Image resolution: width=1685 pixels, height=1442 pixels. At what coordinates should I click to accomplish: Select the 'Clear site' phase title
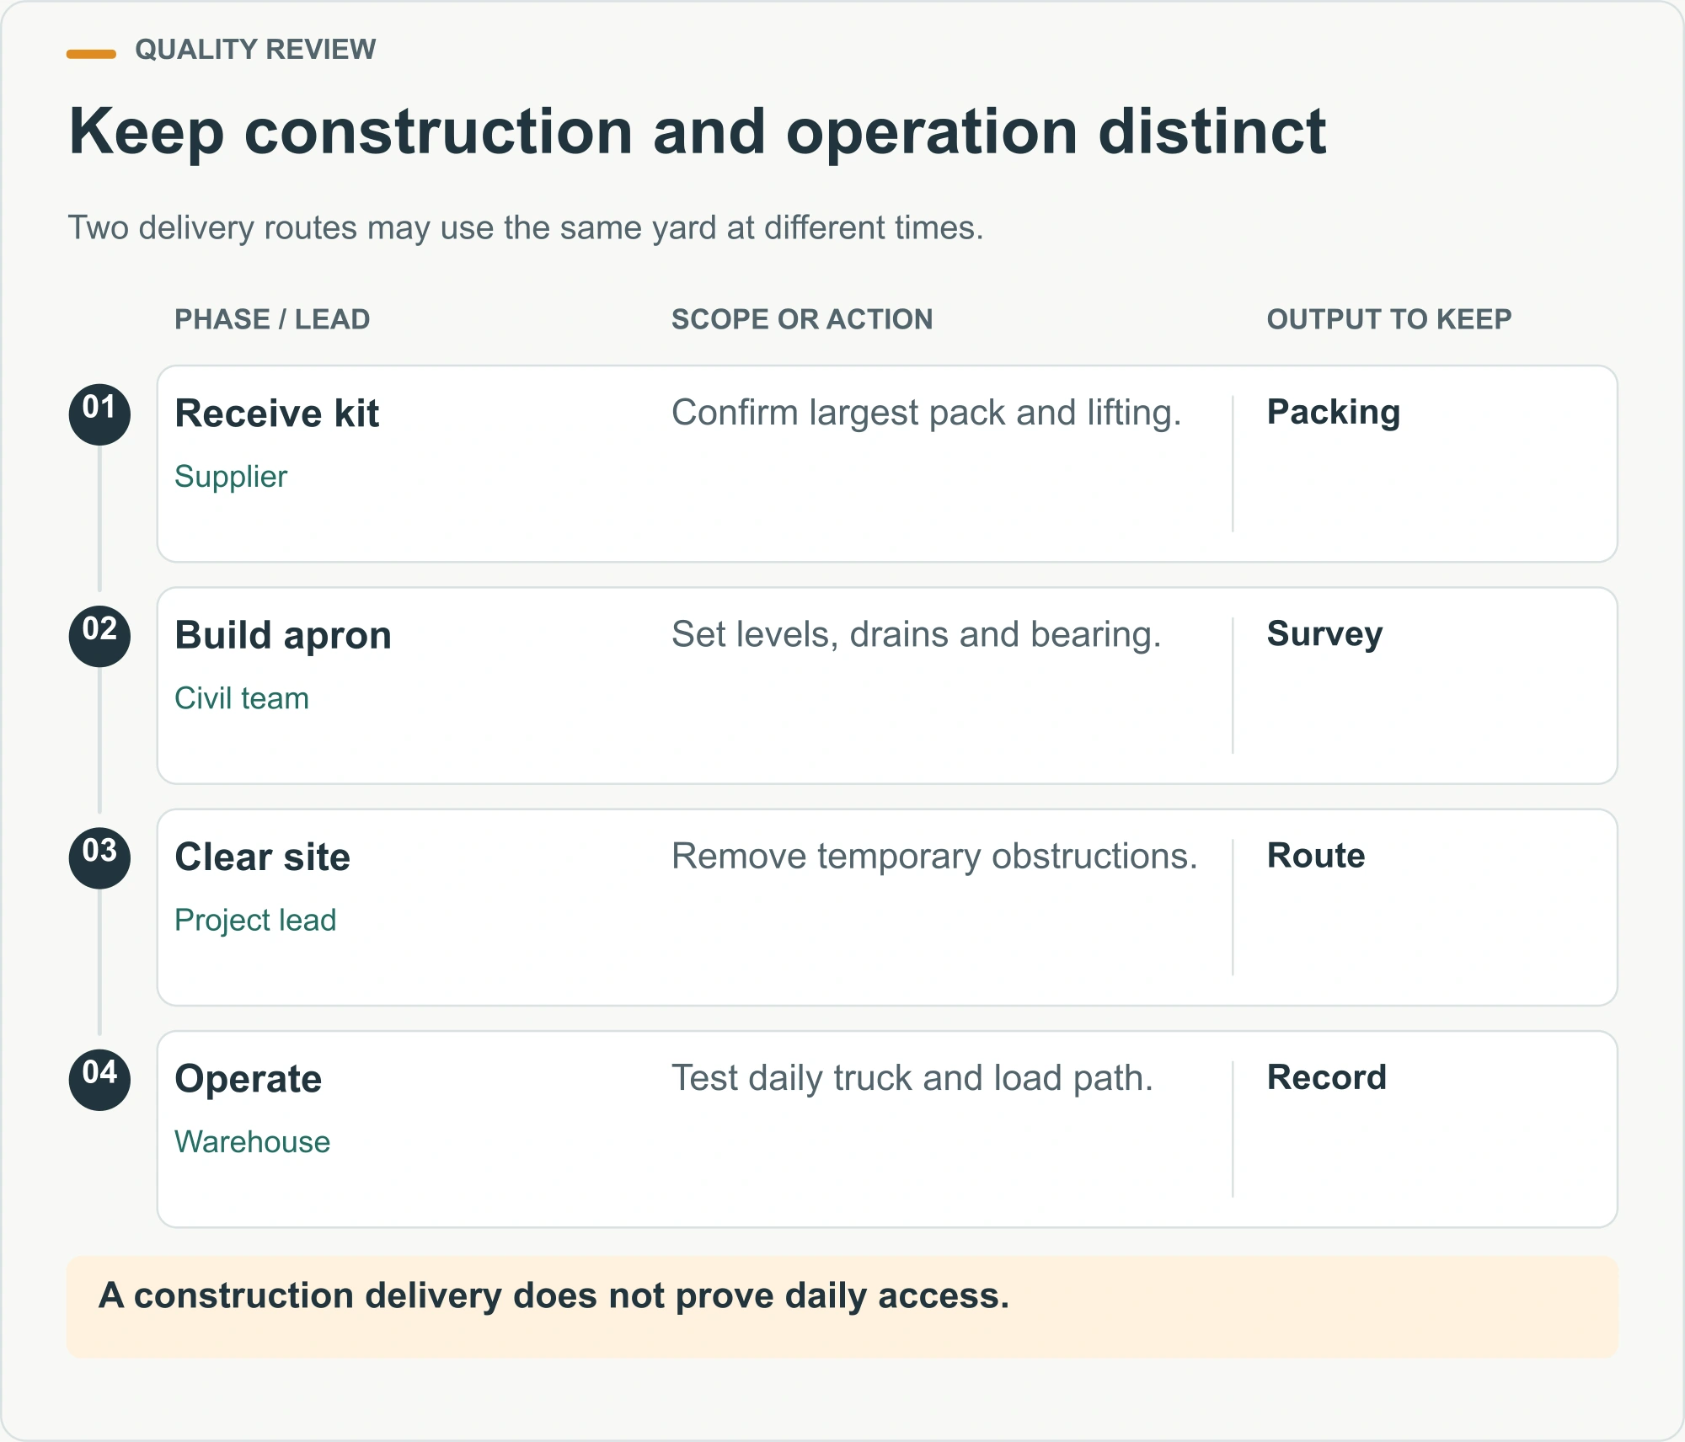pos(262,857)
